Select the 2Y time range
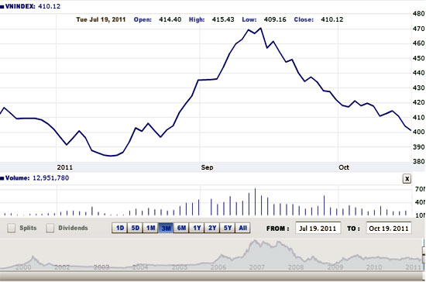This screenshot has height=282, width=426. click(x=212, y=228)
